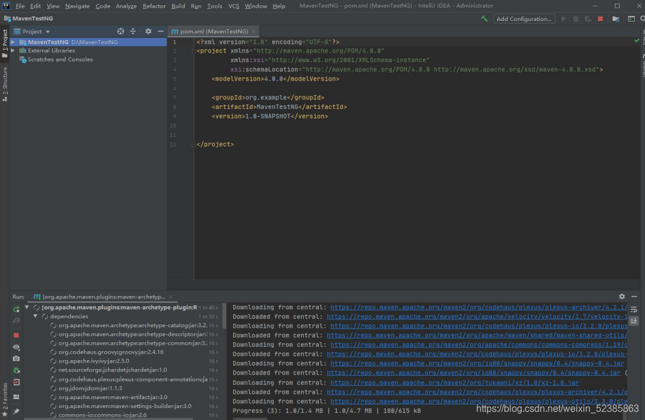Click the Run play icon in toolbar
Screen dimensions: 645x420
(x=564, y=19)
